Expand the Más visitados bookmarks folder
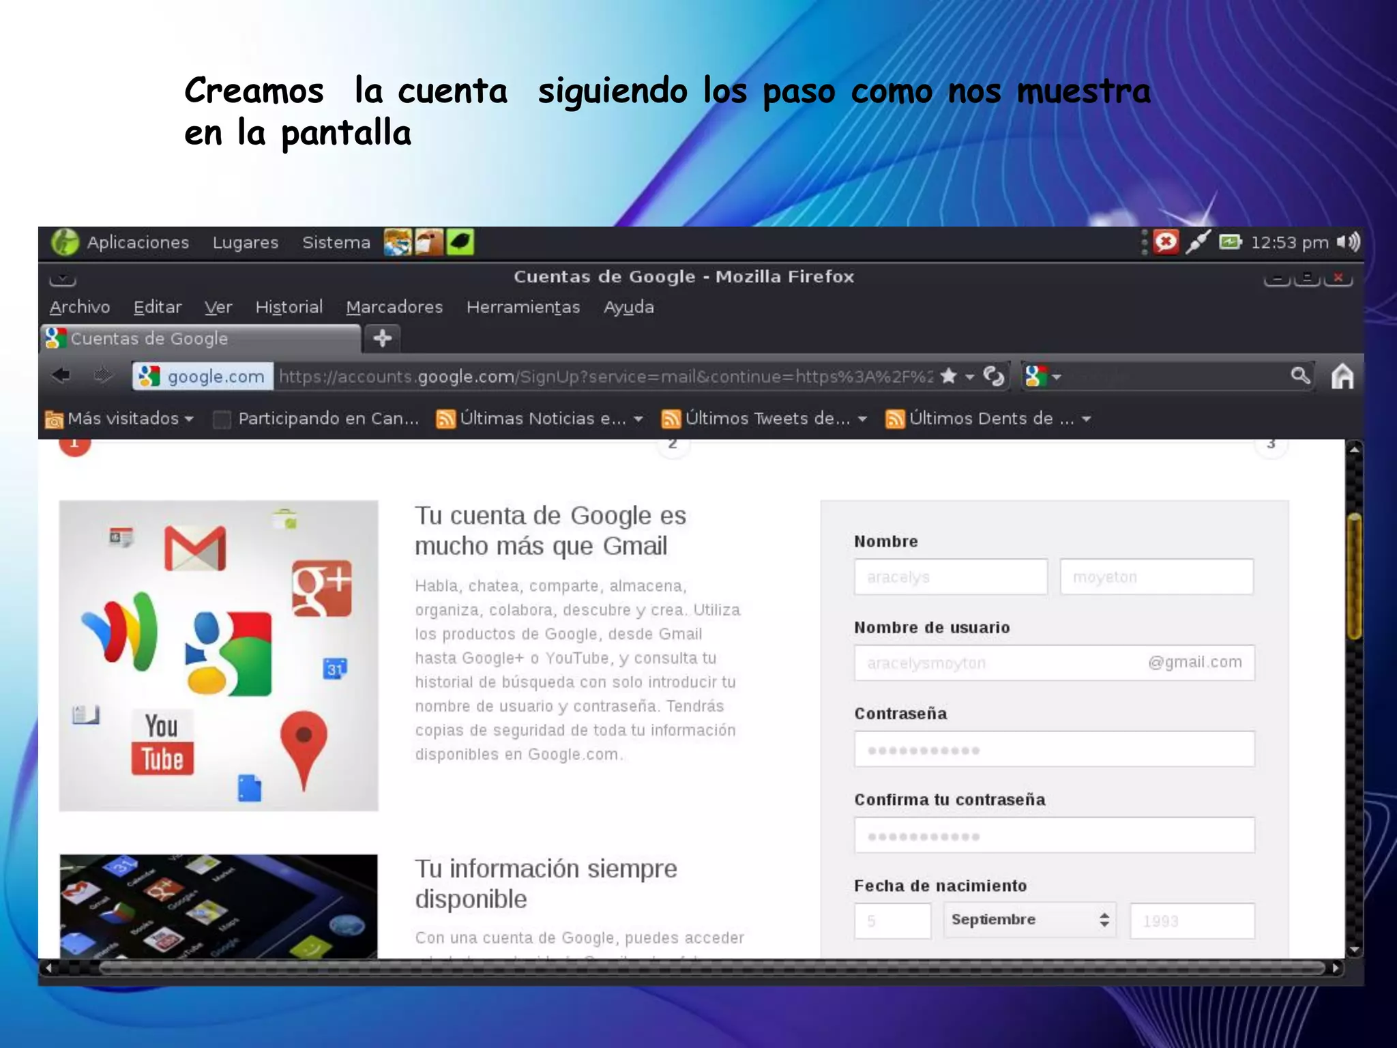 (x=119, y=418)
